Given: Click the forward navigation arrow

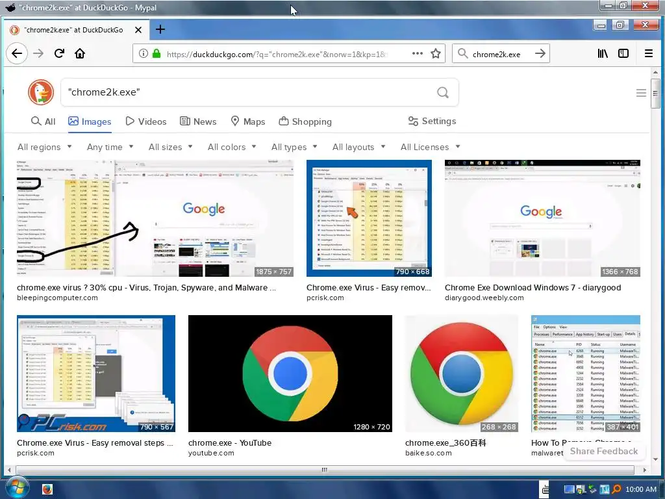Looking at the screenshot, I should (38, 53).
